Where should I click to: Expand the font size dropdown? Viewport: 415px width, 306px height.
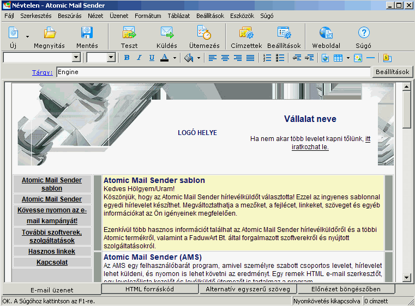111,58
